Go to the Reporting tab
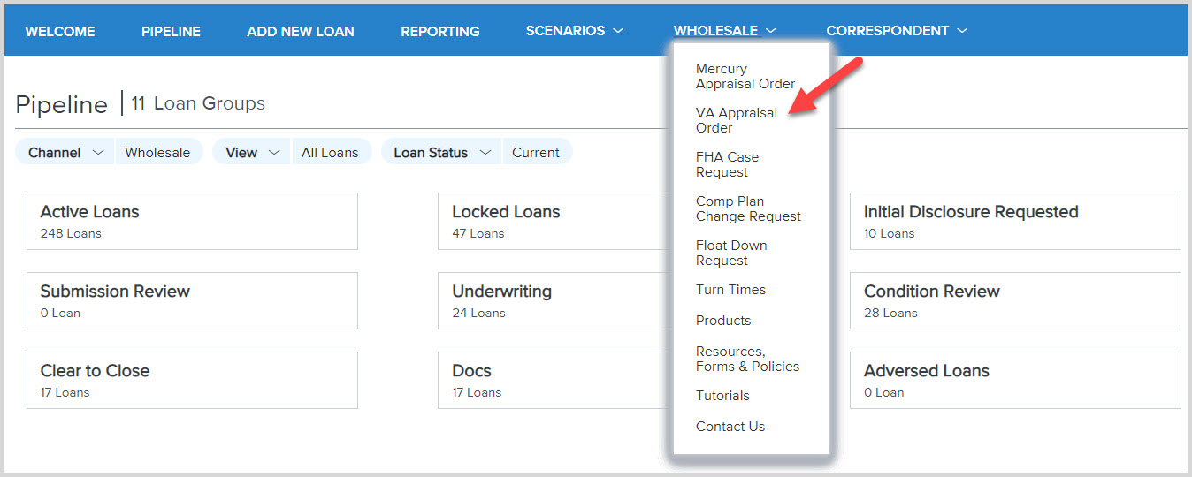Screen dimensions: 1192x477 (x=439, y=31)
